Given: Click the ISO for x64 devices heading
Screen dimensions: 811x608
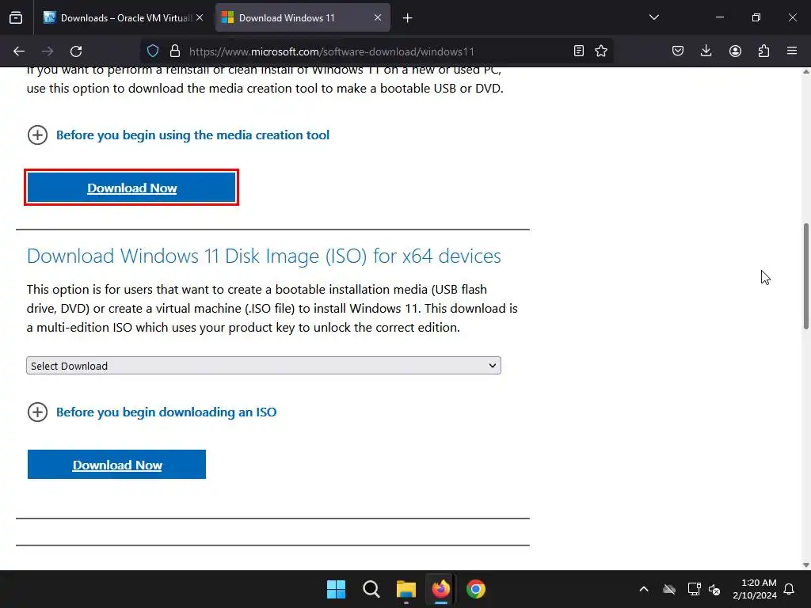Looking at the screenshot, I should tap(264, 256).
